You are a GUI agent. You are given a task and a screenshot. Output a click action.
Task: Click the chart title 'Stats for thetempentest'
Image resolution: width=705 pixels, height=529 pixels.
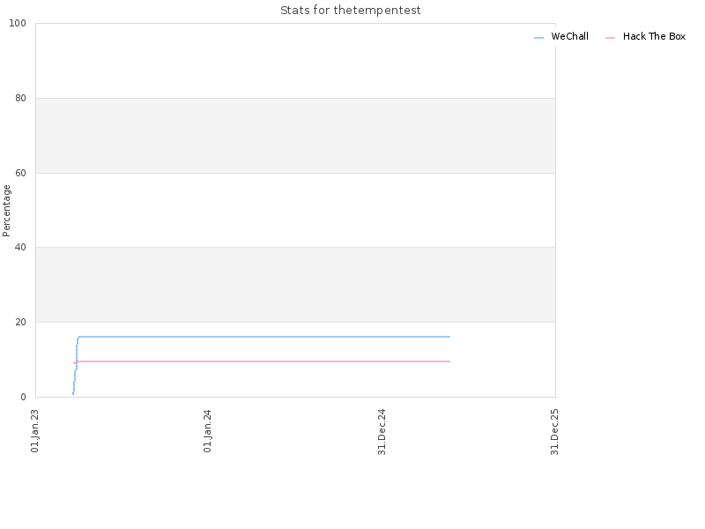point(350,11)
